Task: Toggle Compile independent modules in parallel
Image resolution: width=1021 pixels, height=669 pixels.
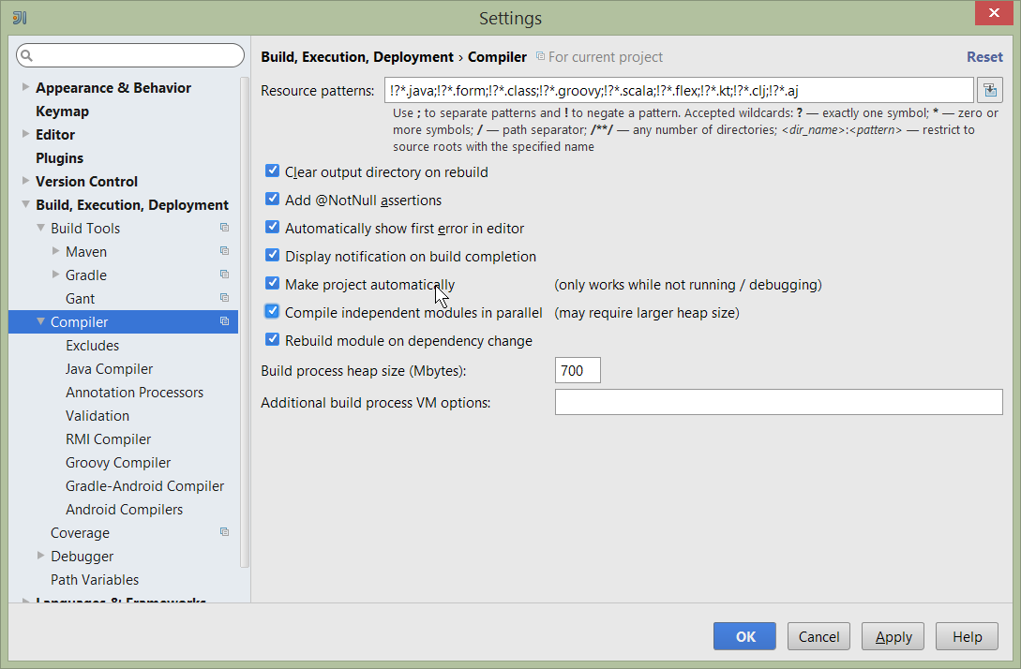Action: pyautogui.click(x=273, y=311)
